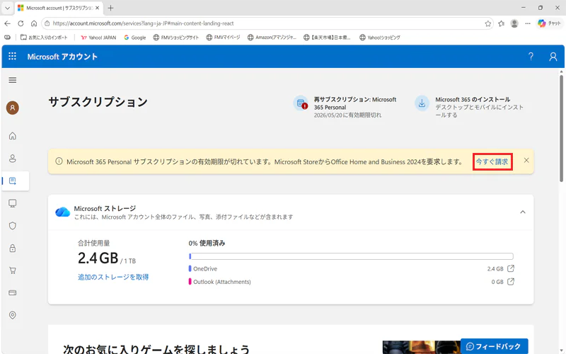Click the banner info circle icon

point(59,161)
